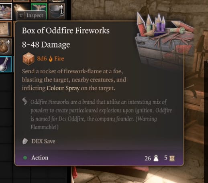Click the DEX Save label
Screen dimensions: 208x183
tap(43, 141)
